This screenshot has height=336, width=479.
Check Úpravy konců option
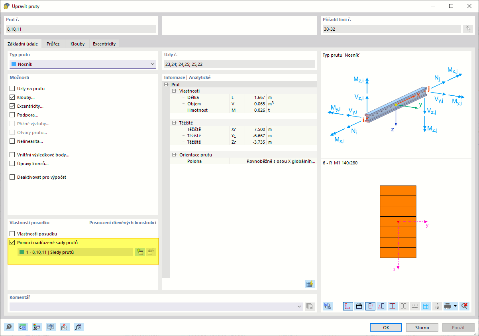click(x=12, y=164)
